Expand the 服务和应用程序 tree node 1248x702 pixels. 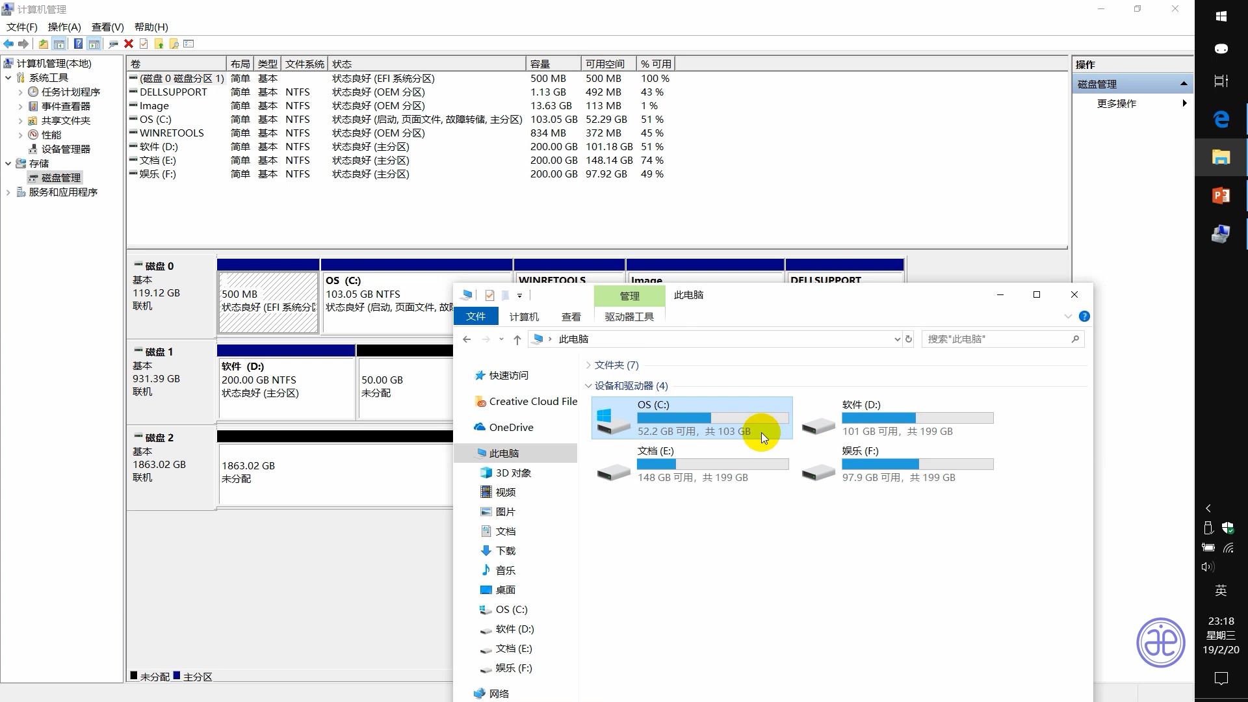(8, 192)
